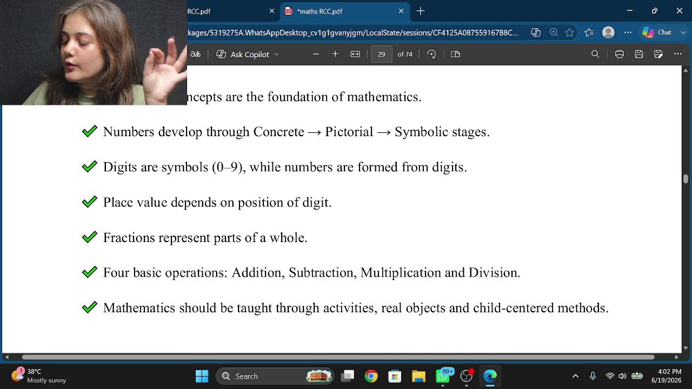The height and width of the screenshot is (389, 692).
Task: Click the microphone tray icon
Action: pyautogui.click(x=593, y=376)
